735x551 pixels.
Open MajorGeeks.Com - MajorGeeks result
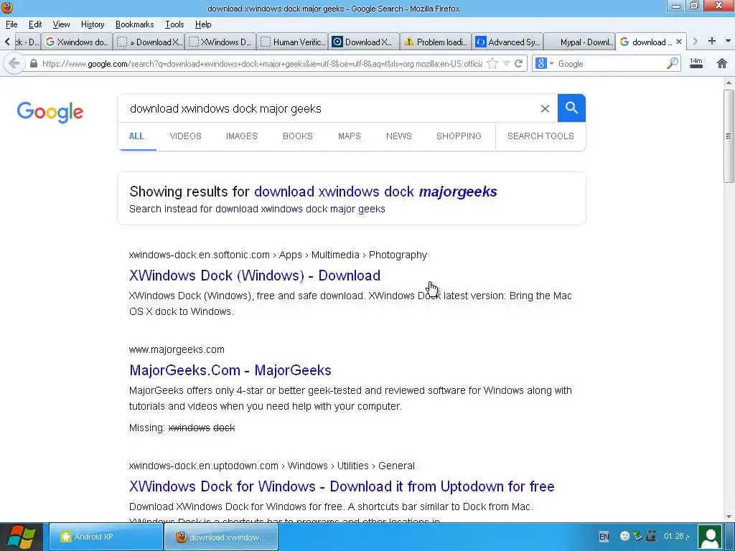[230, 370]
